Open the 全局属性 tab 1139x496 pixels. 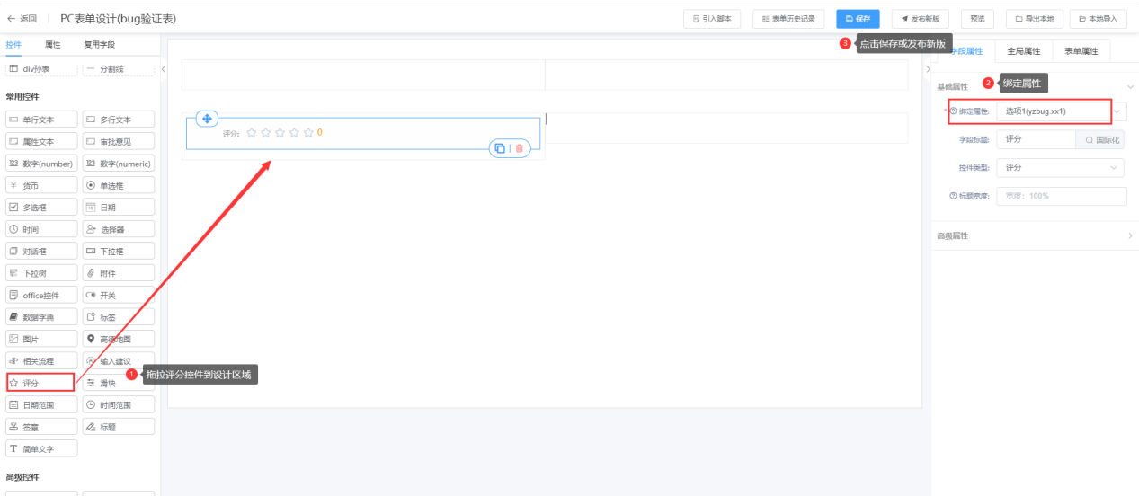(1024, 51)
